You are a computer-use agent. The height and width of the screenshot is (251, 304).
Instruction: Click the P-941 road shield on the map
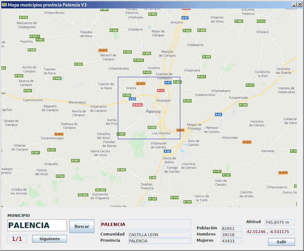(28, 90)
